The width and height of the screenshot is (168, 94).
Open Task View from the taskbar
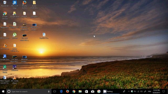point(55,91)
